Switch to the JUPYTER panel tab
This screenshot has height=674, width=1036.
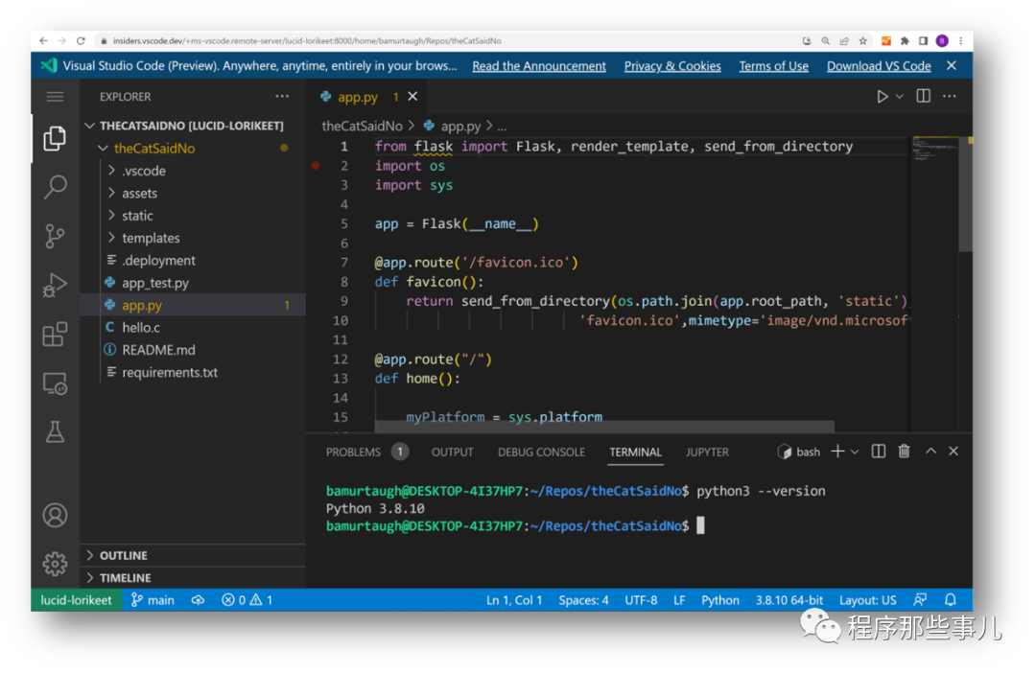point(707,453)
